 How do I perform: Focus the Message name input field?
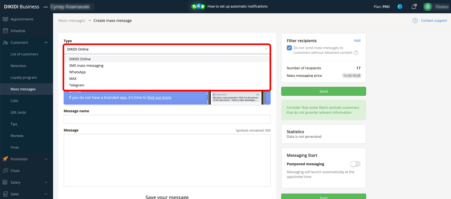(x=167, y=119)
